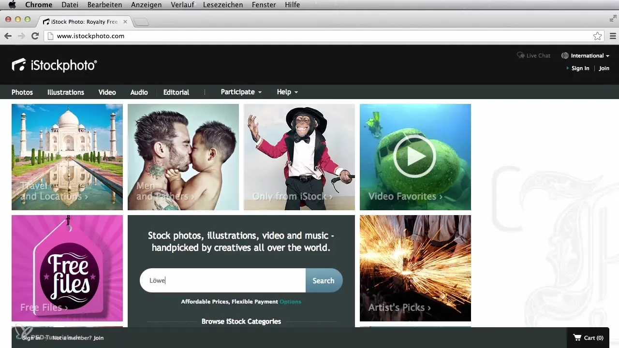This screenshot has width=619, height=348.
Task: Click the Search button
Action: pos(324,280)
